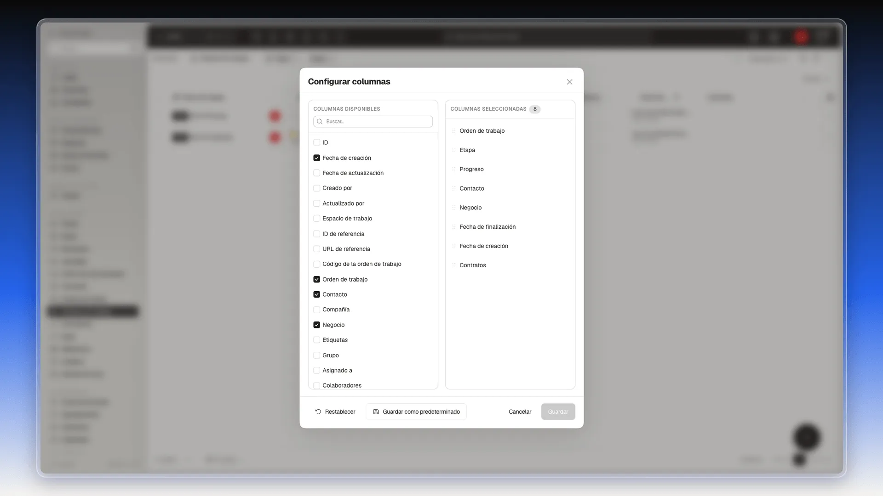Tick the URL de referencia checkbox
The image size is (883, 496).
tap(316, 249)
